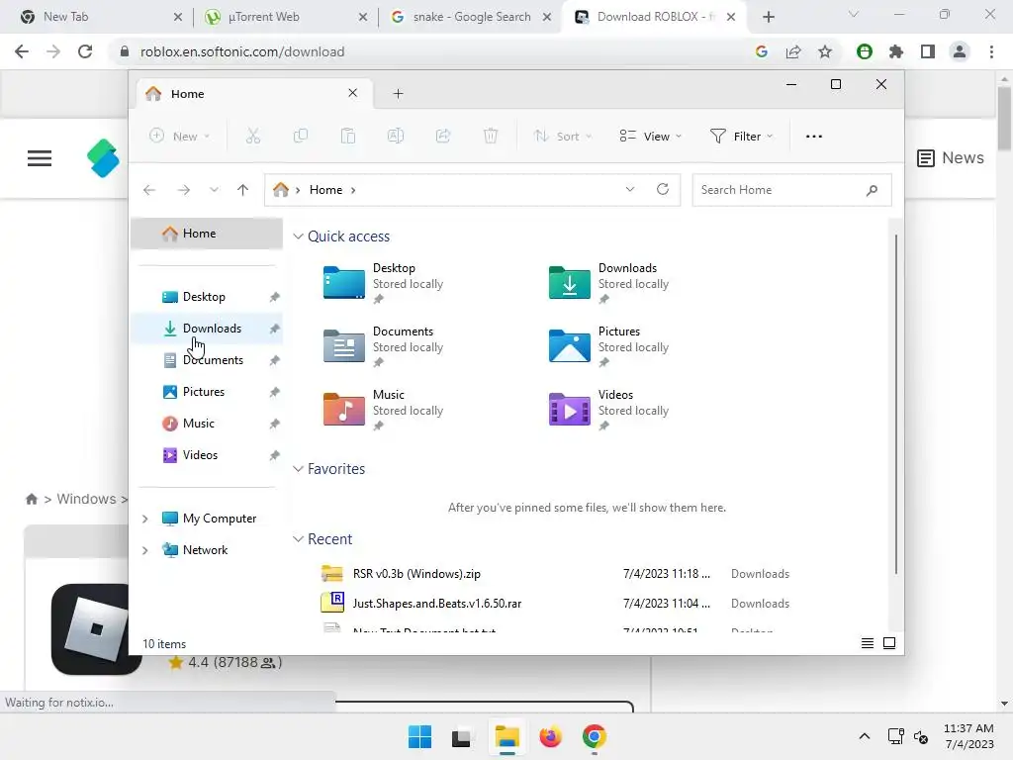Bookmark this page with the star icon

coord(825,51)
